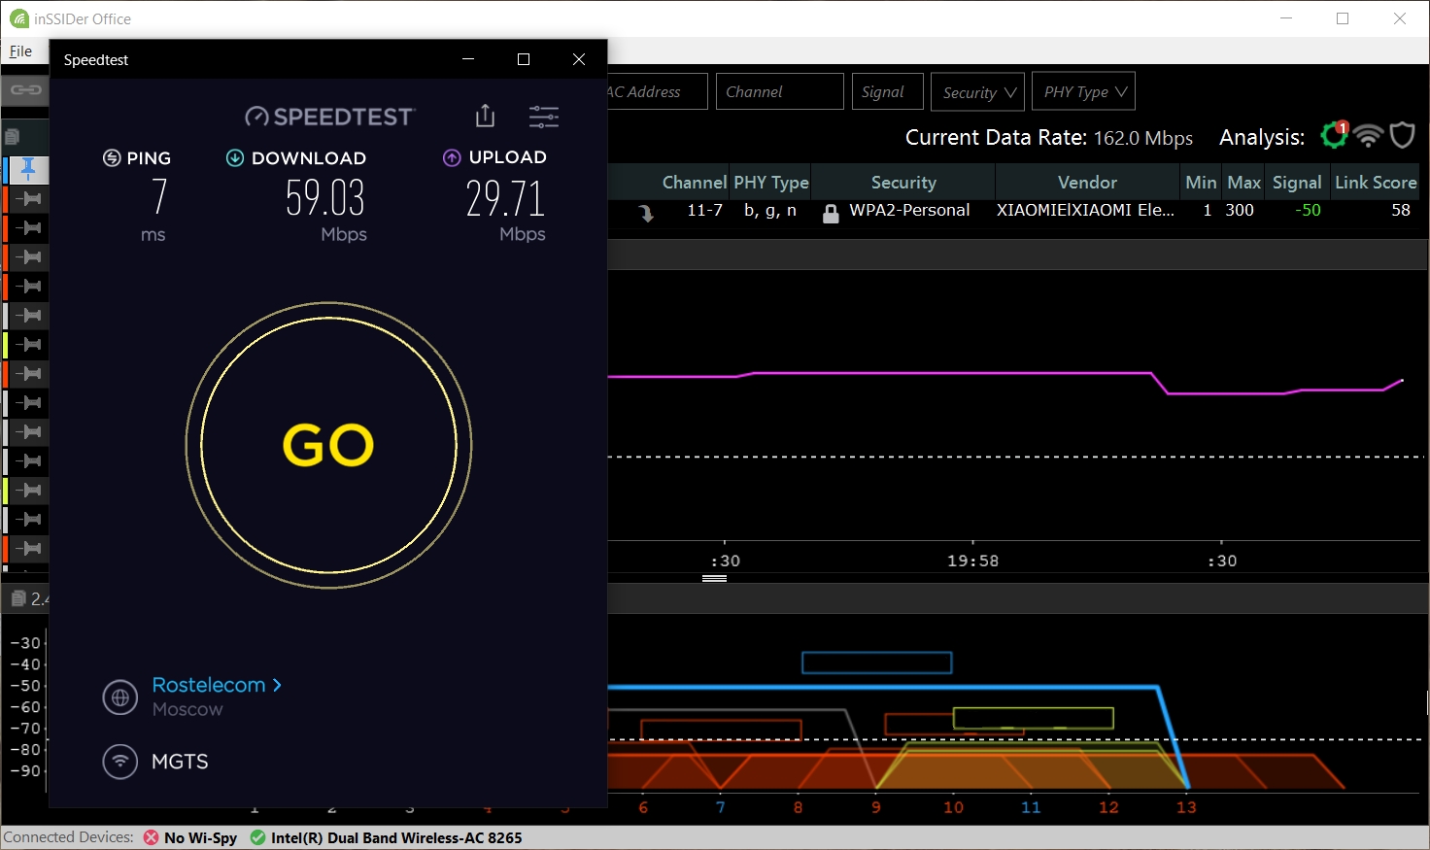Click the 29.71 upload result

(x=505, y=198)
